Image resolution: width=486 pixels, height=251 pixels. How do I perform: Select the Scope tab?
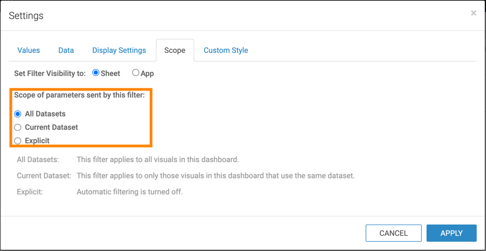175,50
